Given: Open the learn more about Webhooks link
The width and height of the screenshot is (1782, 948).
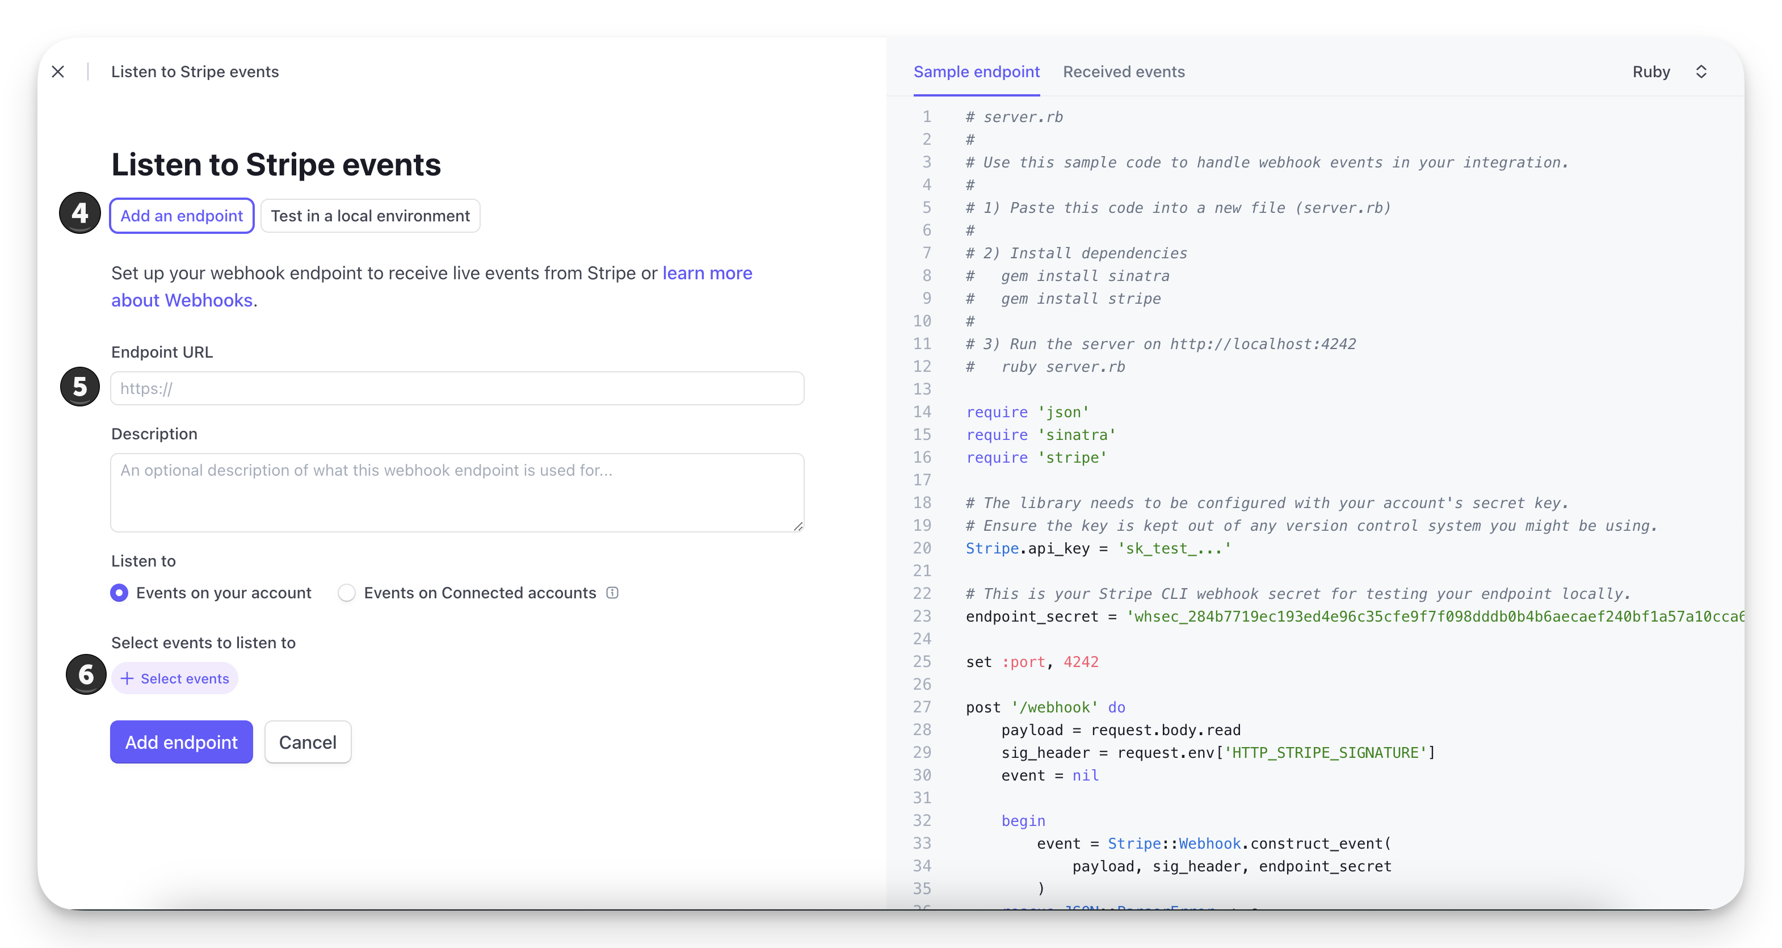Looking at the screenshot, I should point(432,287).
